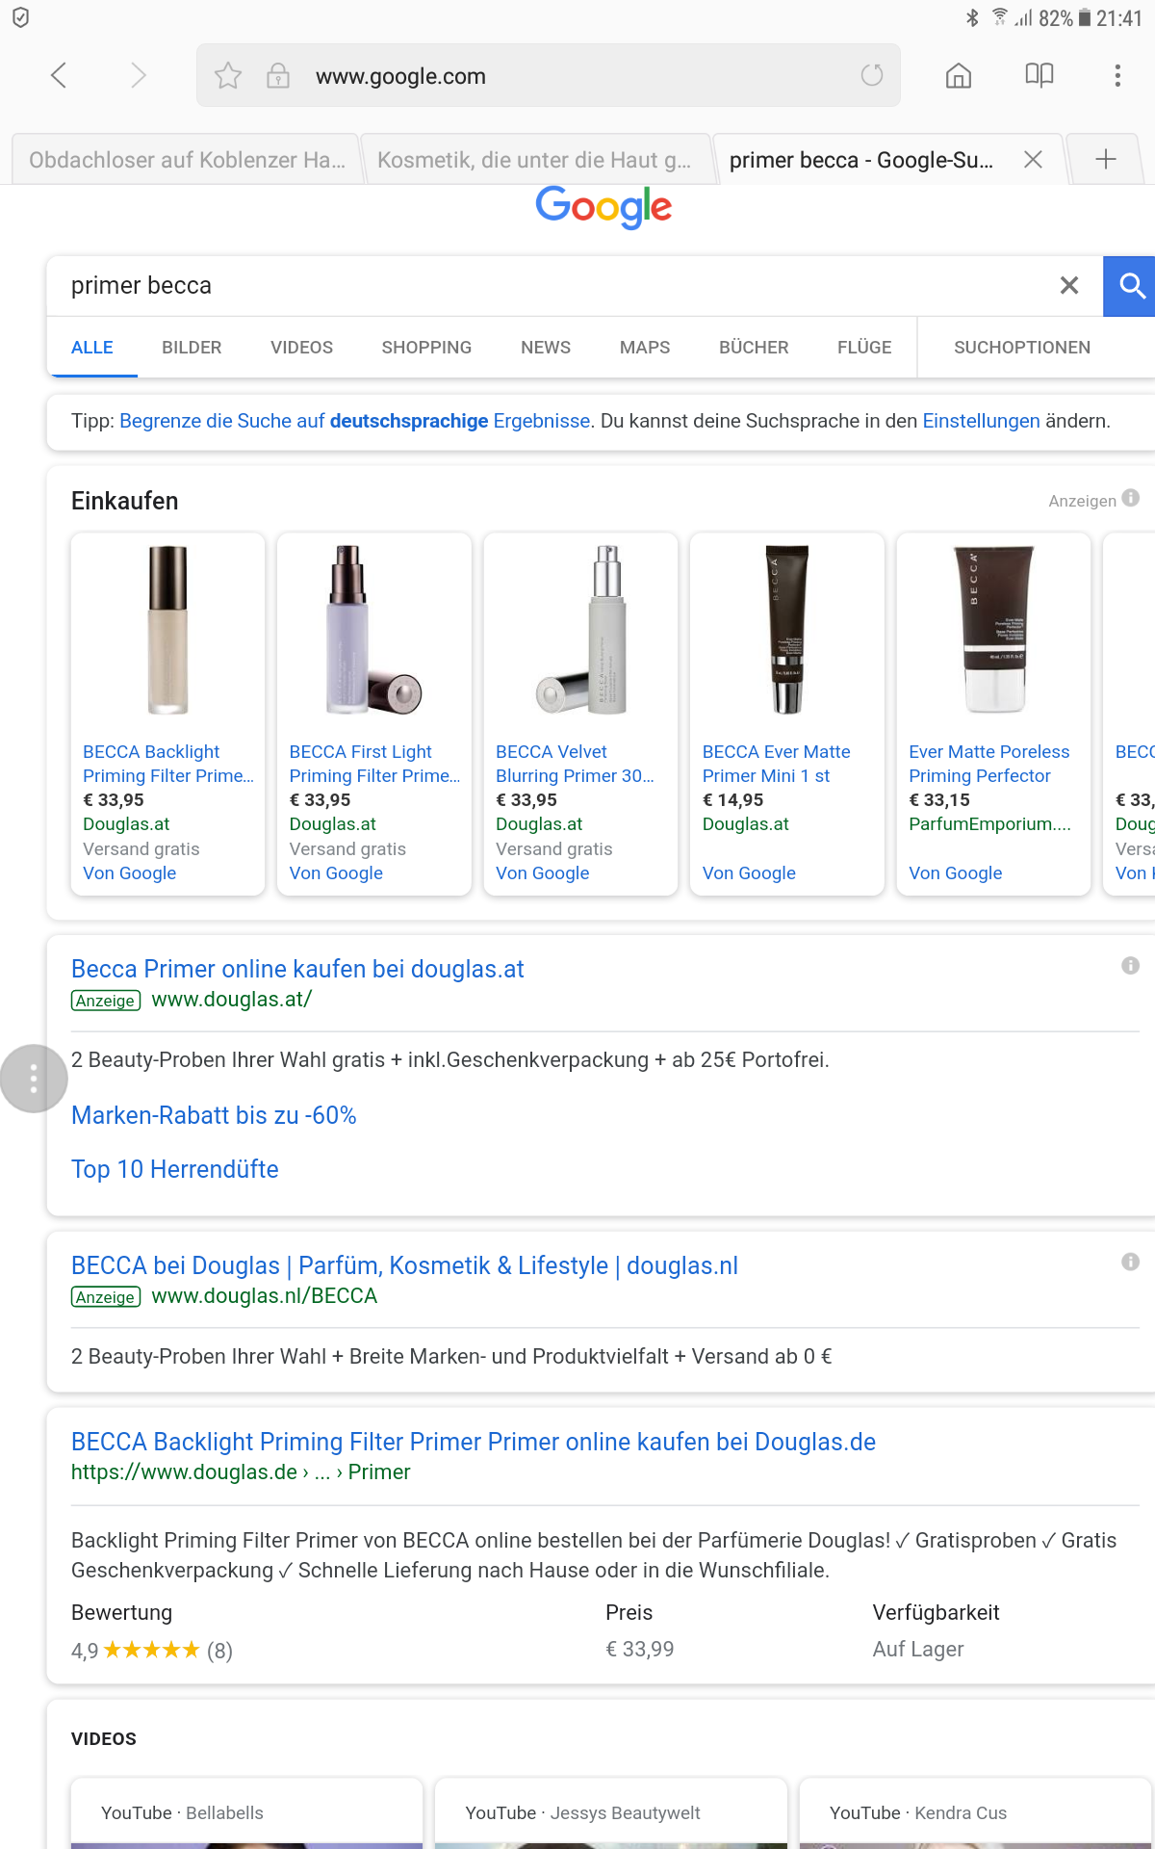Select the BILDER search tab
Image resolution: width=1155 pixels, height=1849 pixels.
tap(192, 348)
